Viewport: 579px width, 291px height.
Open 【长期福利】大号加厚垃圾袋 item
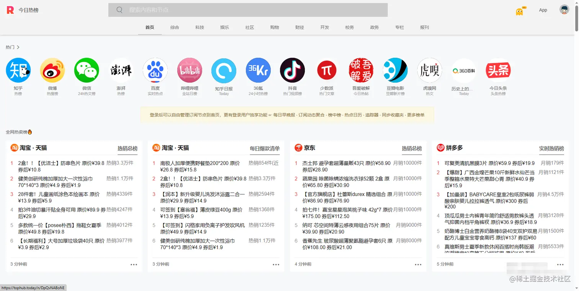tap(61, 244)
